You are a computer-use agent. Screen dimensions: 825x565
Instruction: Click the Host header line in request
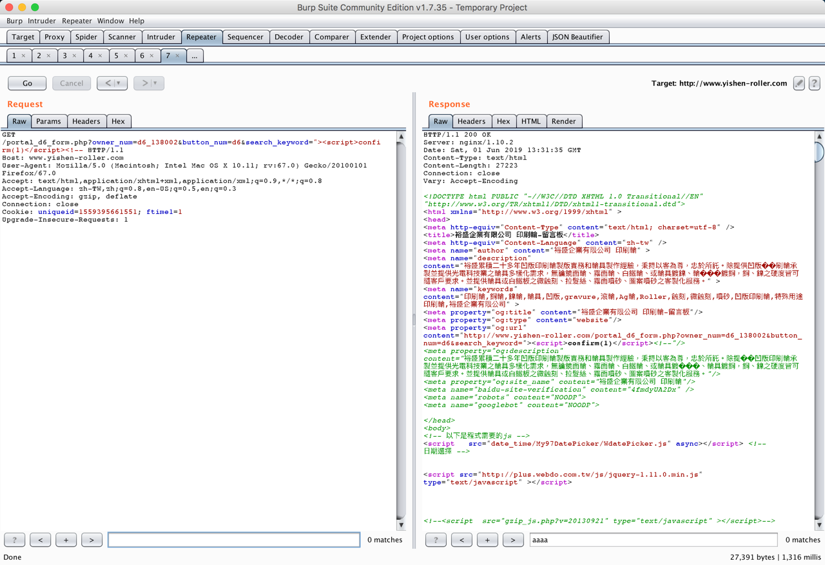[63, 158]
